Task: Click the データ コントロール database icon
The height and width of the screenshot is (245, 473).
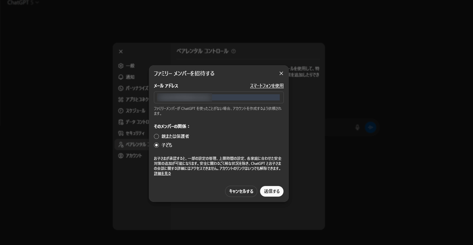Action: click(x=121, y=122)
